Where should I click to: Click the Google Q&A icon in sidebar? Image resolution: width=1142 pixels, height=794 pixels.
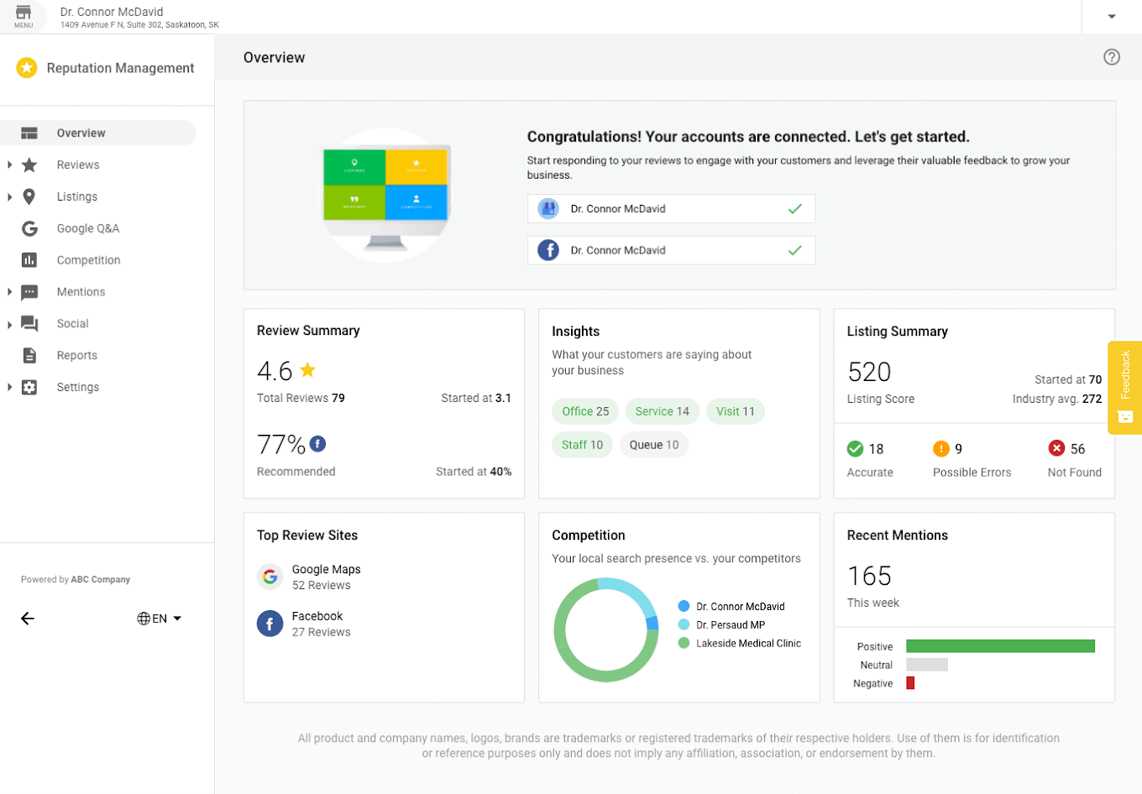coord(29,228)
